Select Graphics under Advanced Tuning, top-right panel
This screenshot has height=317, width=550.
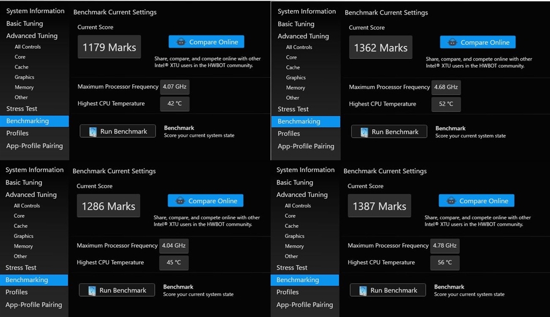coord(296,77)
